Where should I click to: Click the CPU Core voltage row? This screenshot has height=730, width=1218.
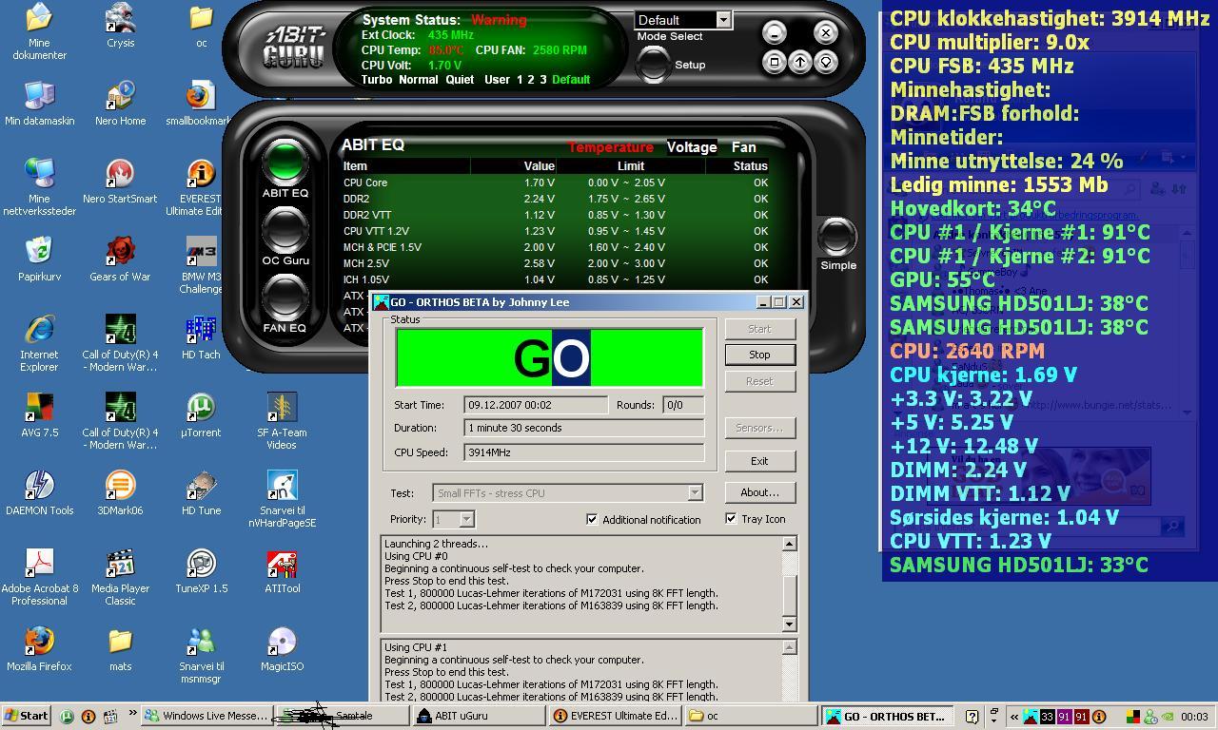tap(556, 182)
